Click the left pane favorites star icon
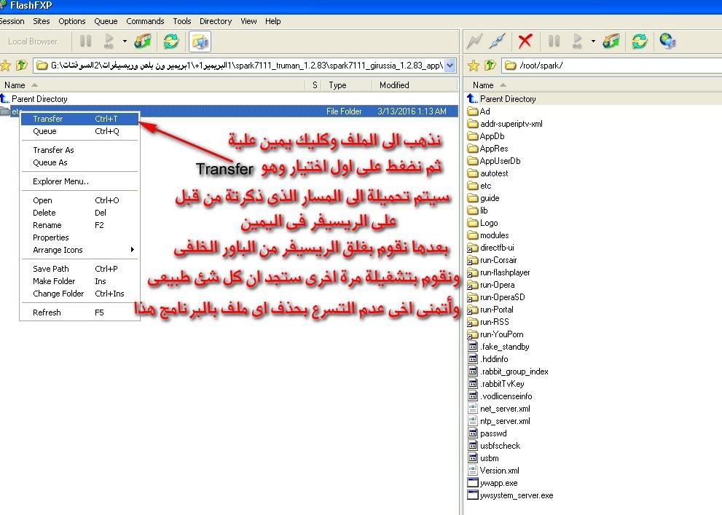This screenshot has width=722, height=515. tap(6, 66)
